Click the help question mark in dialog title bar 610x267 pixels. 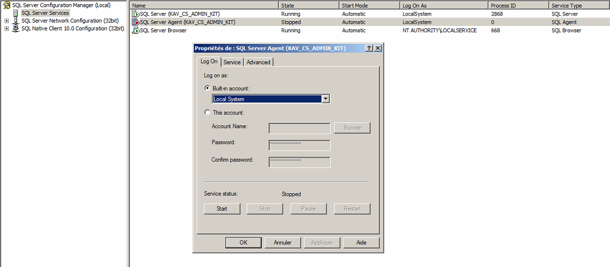[369, 48]
